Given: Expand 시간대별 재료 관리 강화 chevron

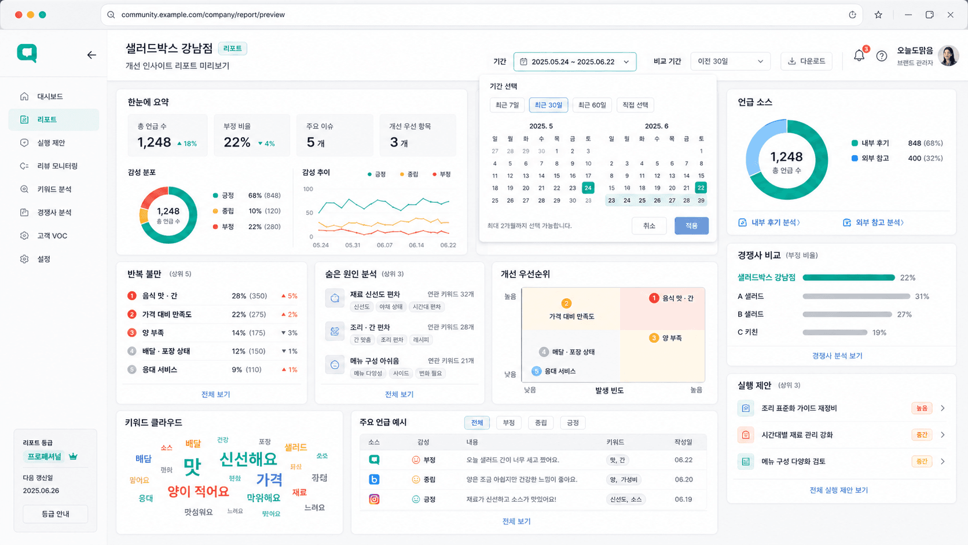Looking at the screenshot, I should tap(943, 435).
